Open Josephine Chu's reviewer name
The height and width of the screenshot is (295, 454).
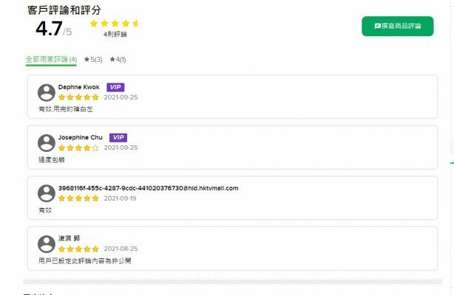81,137
